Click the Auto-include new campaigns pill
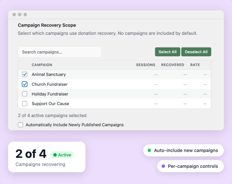232x184 pixels. click(184, 150)
